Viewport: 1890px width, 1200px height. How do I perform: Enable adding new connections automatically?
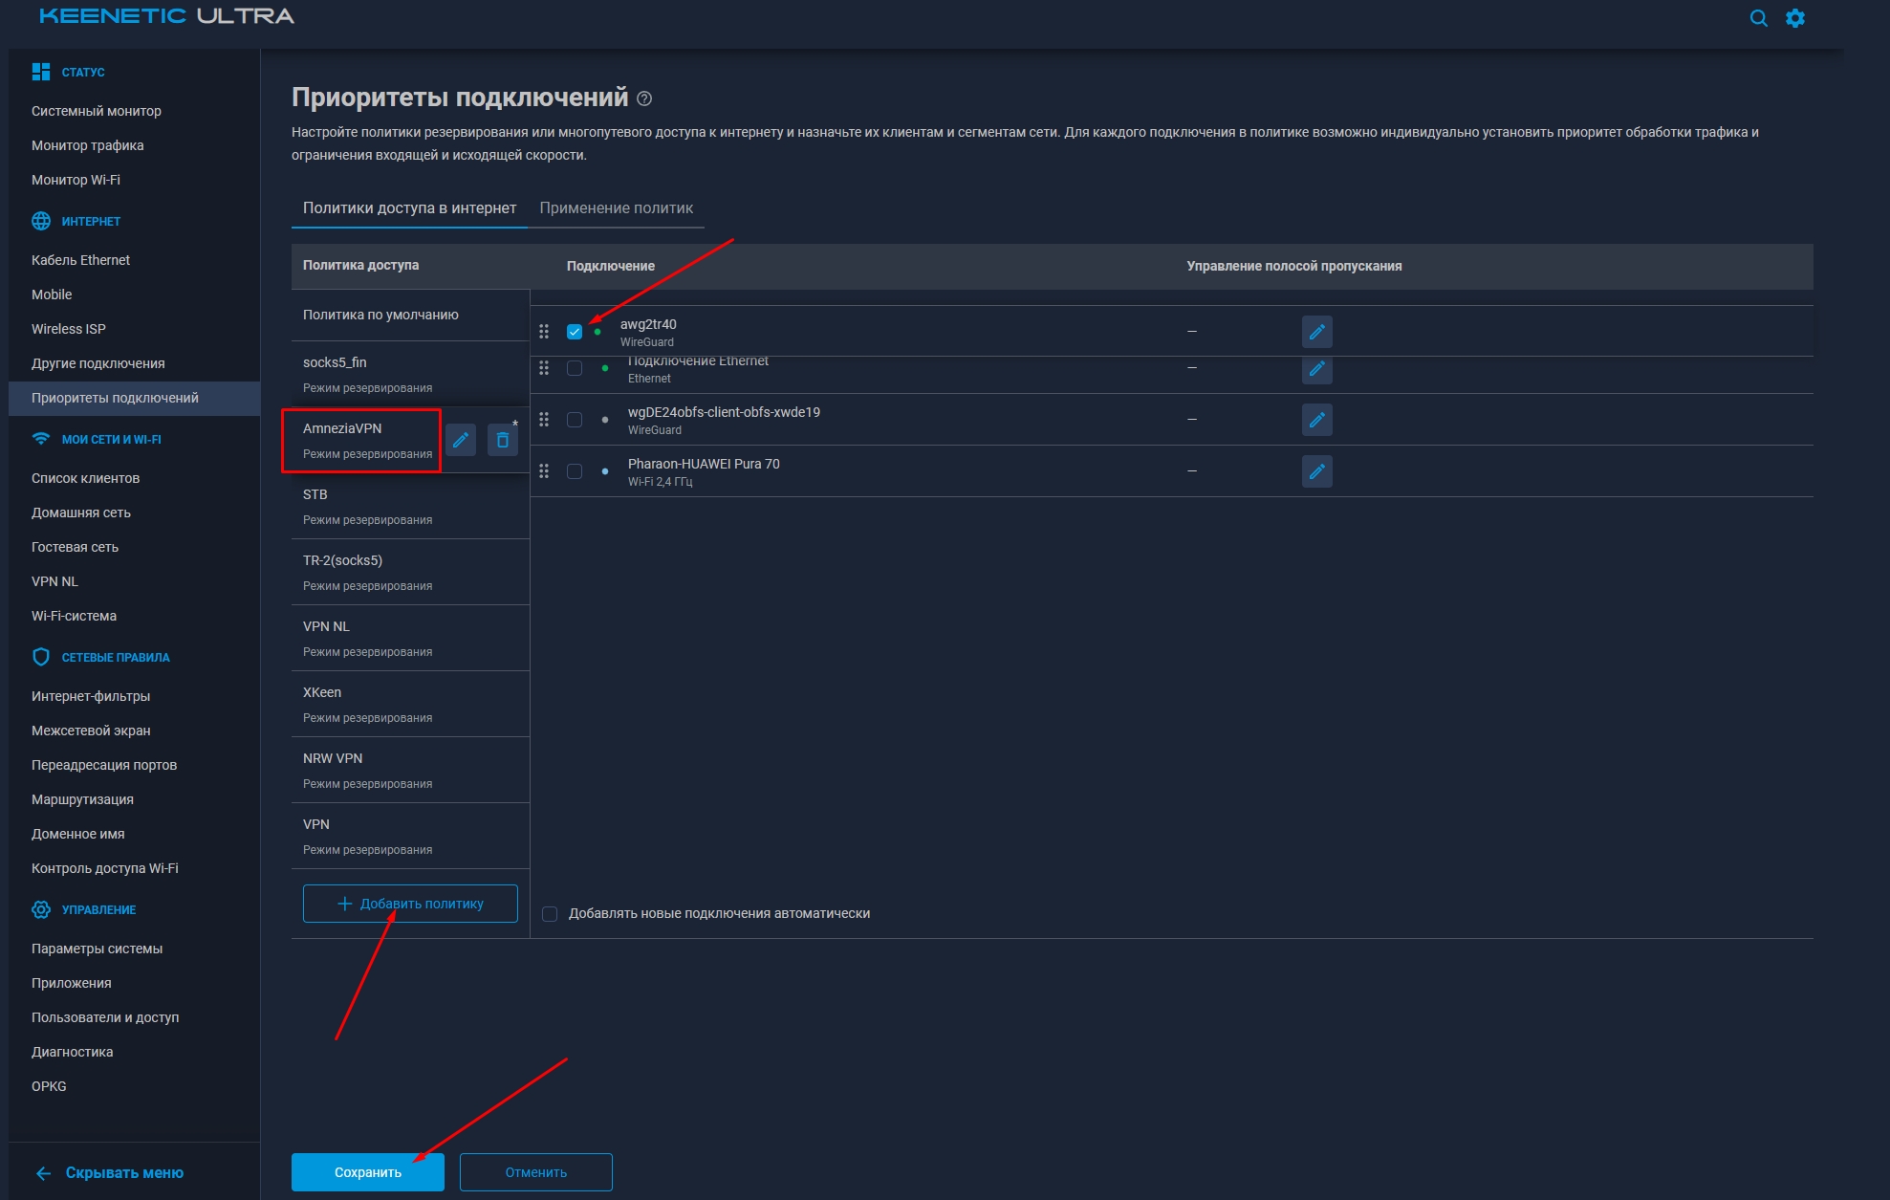pyautogui.click(x=550, y=914)
